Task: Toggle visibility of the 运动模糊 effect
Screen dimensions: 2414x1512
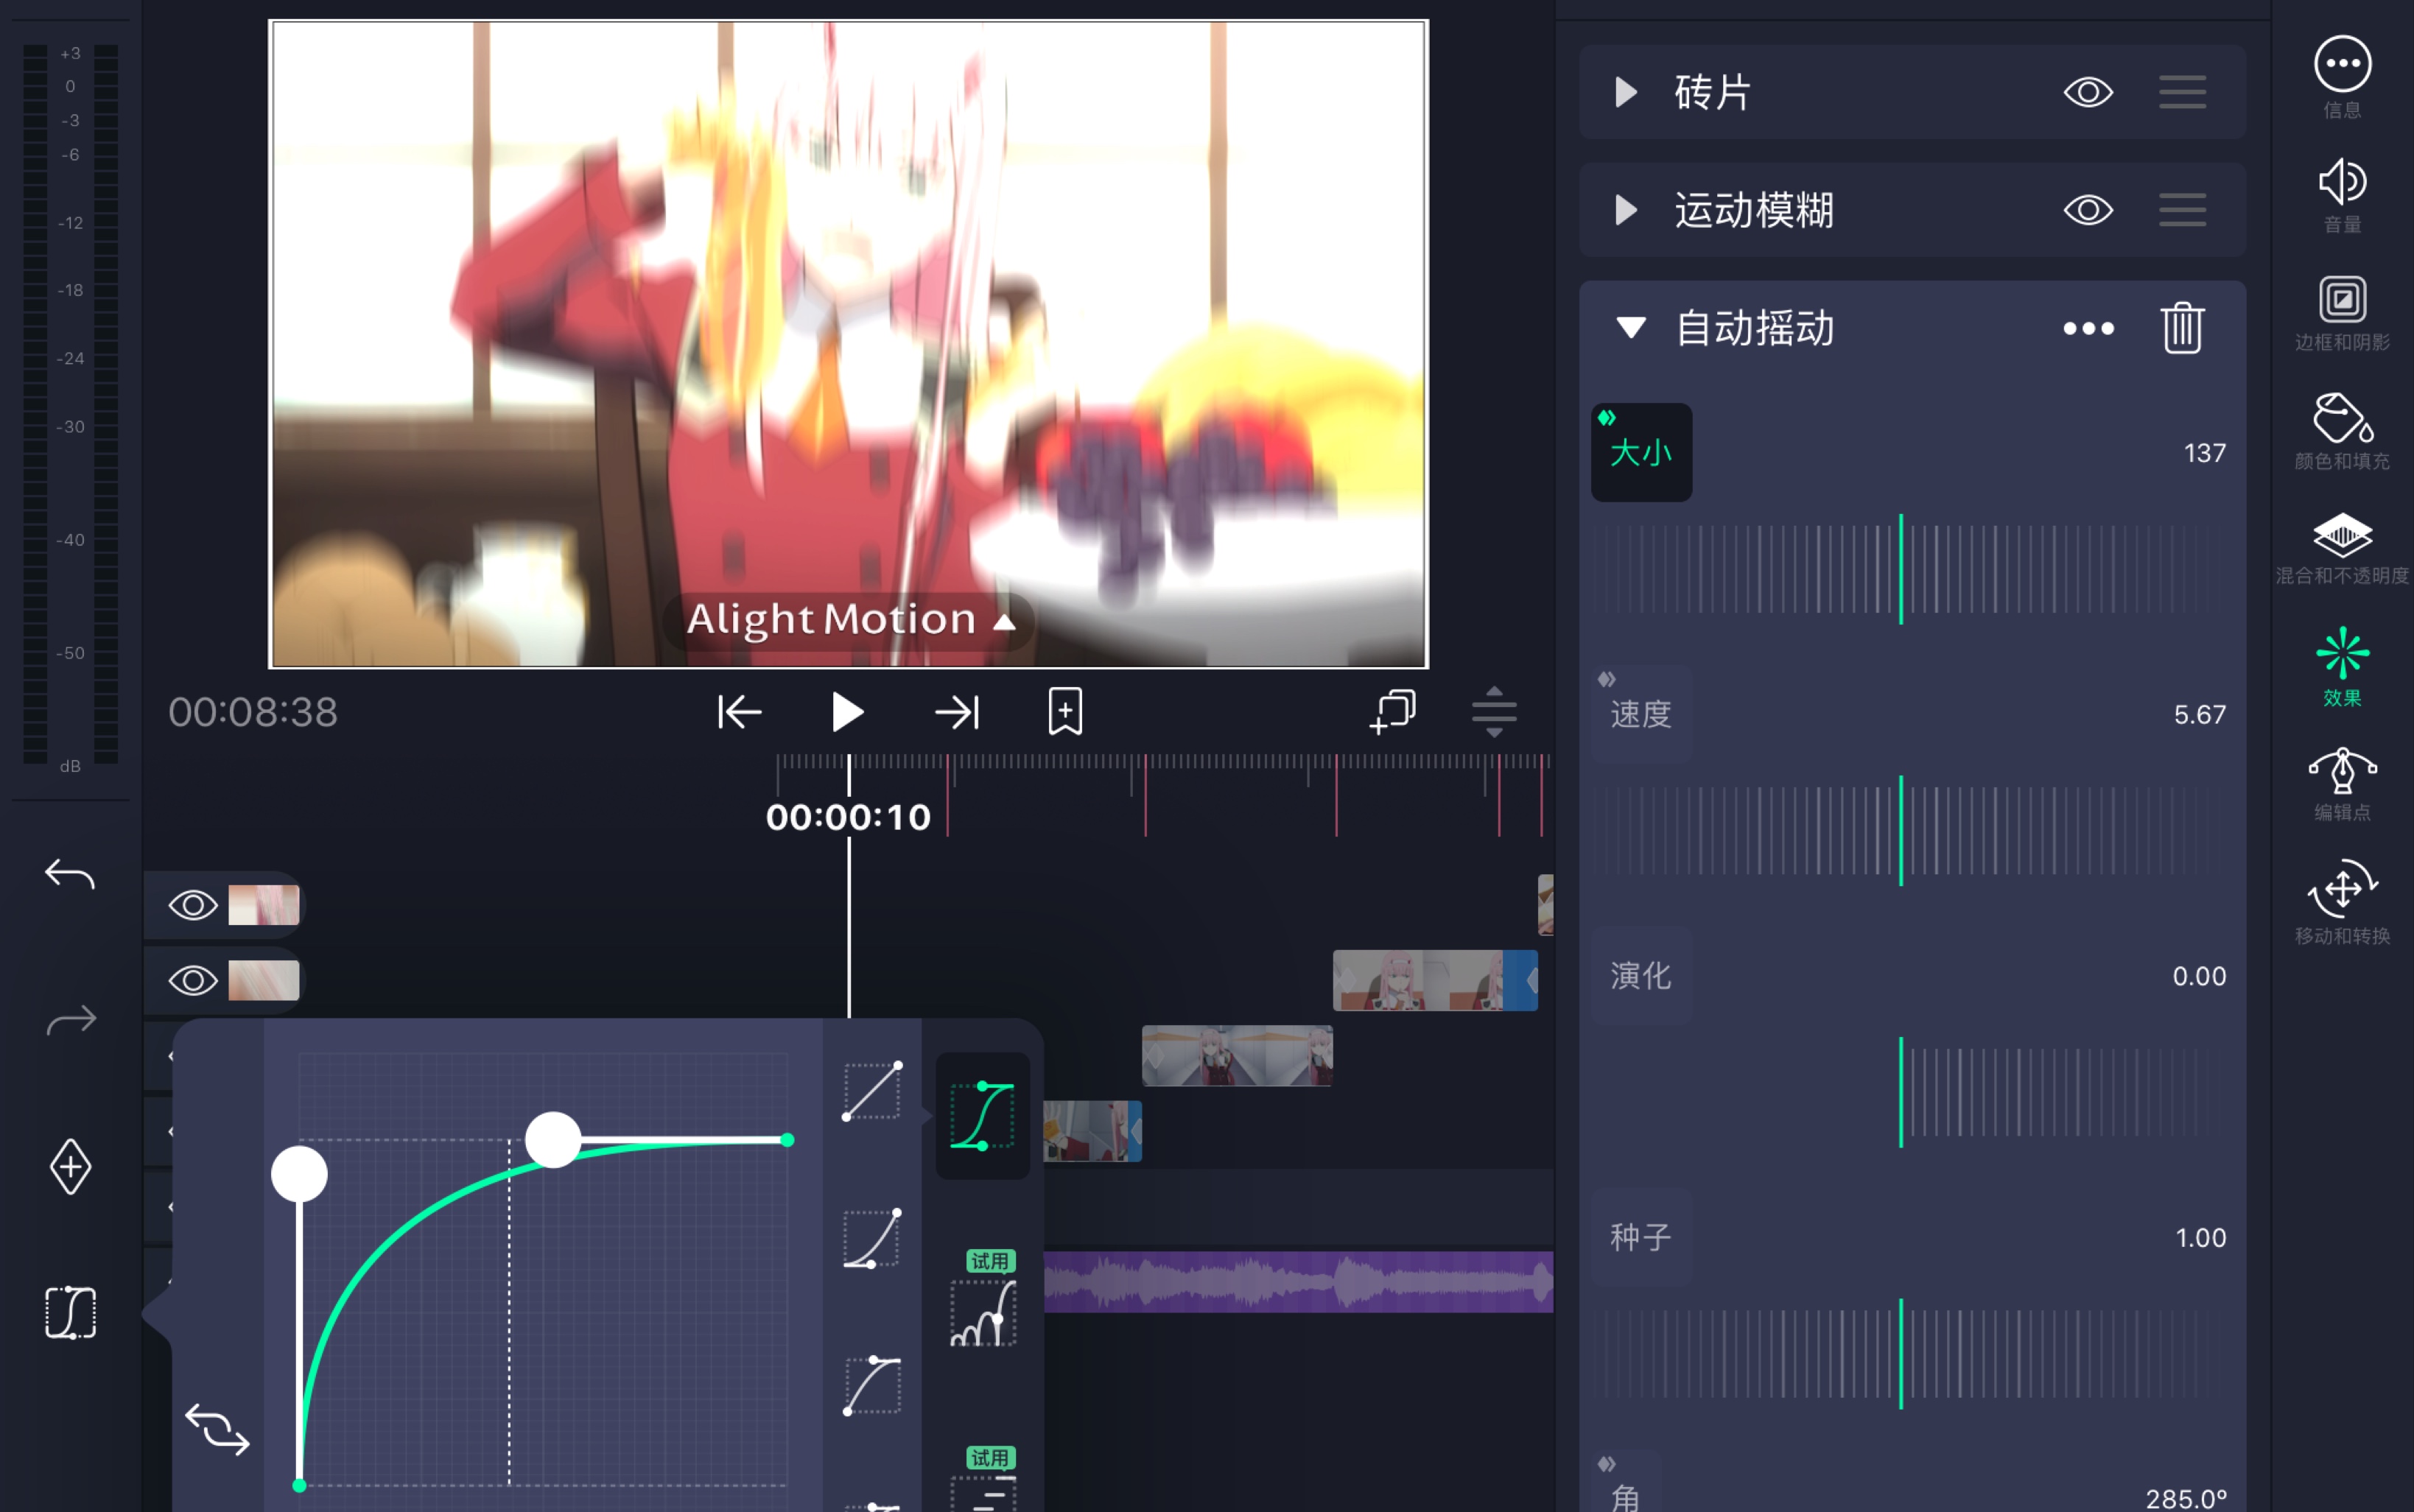Action: click(2088, 210)
